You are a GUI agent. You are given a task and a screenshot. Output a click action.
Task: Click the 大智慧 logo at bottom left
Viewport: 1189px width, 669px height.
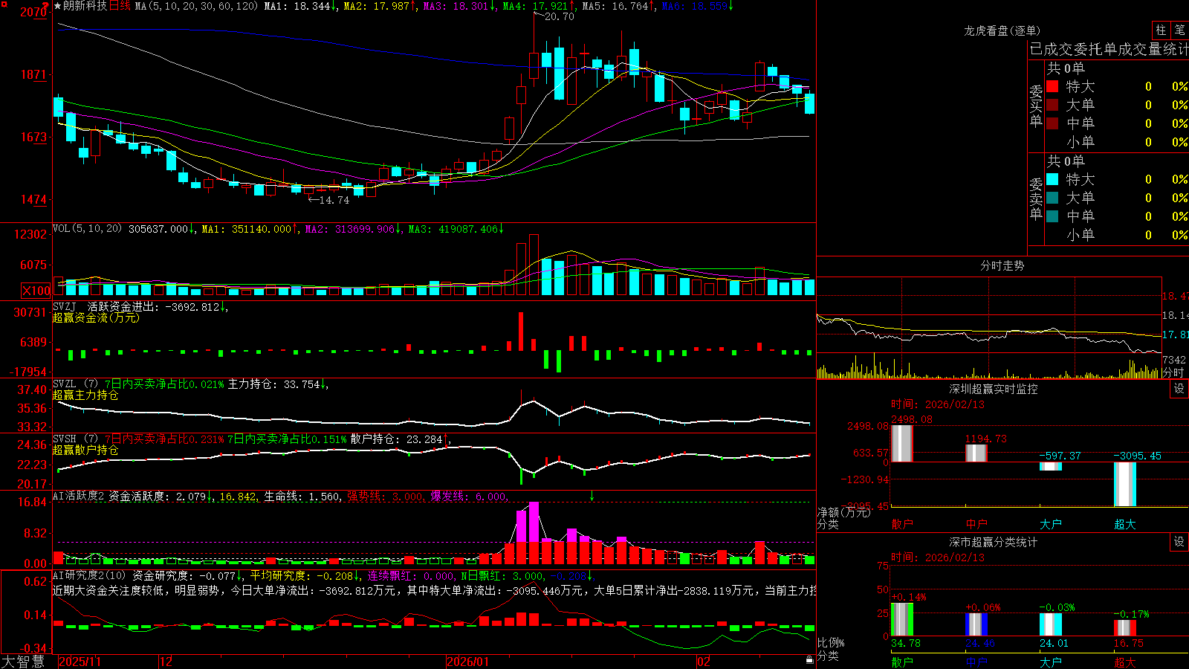(x=23, y=661)
